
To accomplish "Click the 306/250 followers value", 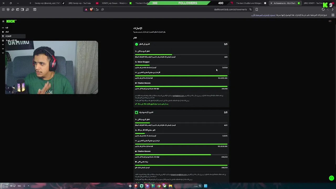I will pos(224,167).
